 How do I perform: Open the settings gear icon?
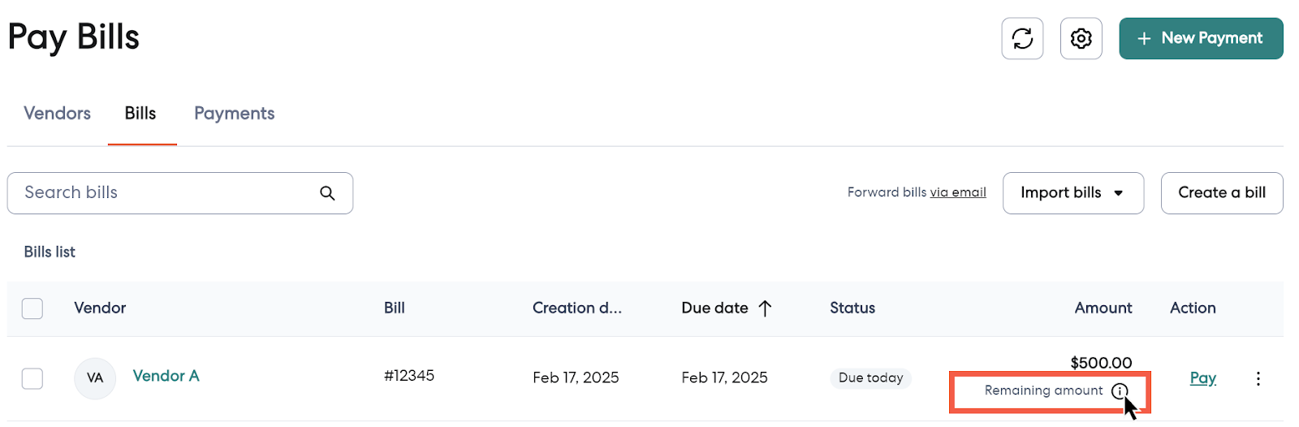(1081, 38)
